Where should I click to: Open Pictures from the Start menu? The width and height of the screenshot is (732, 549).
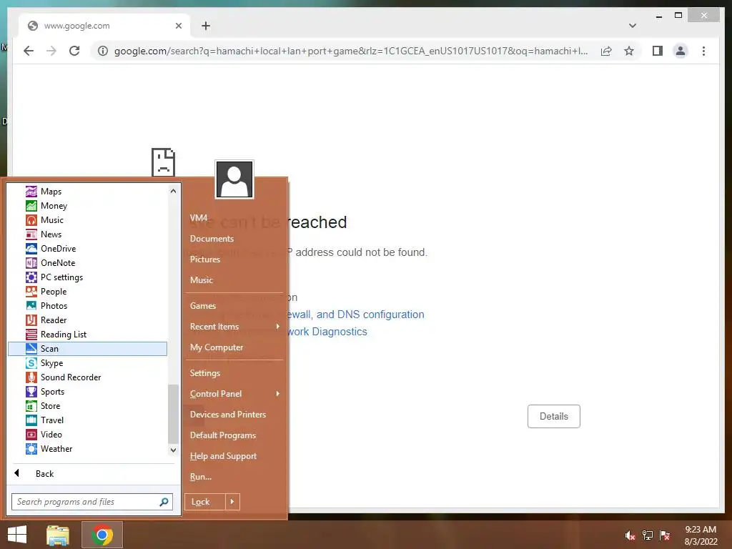tap(205, 259)
